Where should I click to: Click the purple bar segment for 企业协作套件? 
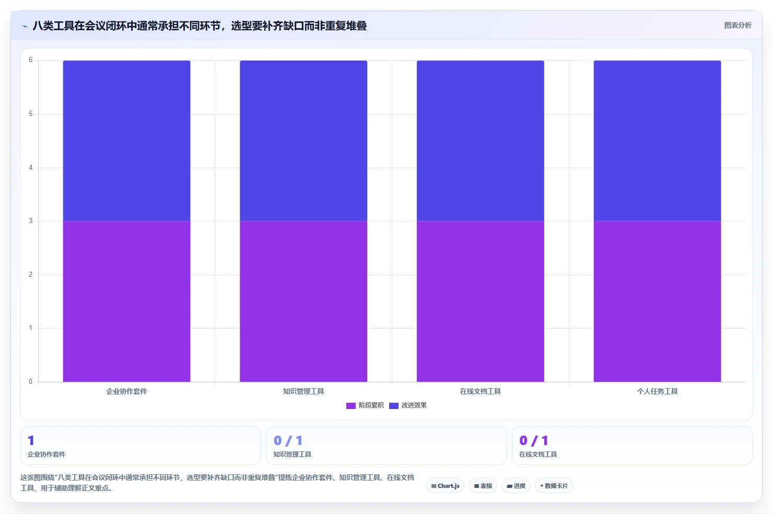[126, 301]
